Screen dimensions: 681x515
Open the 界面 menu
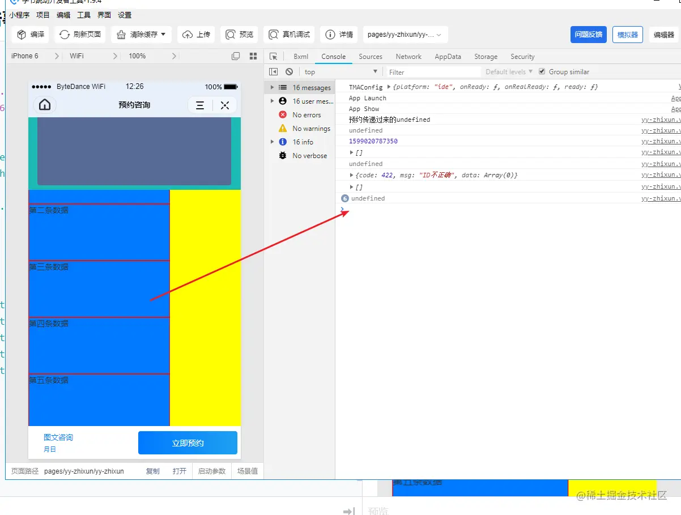tap(104, 15)
